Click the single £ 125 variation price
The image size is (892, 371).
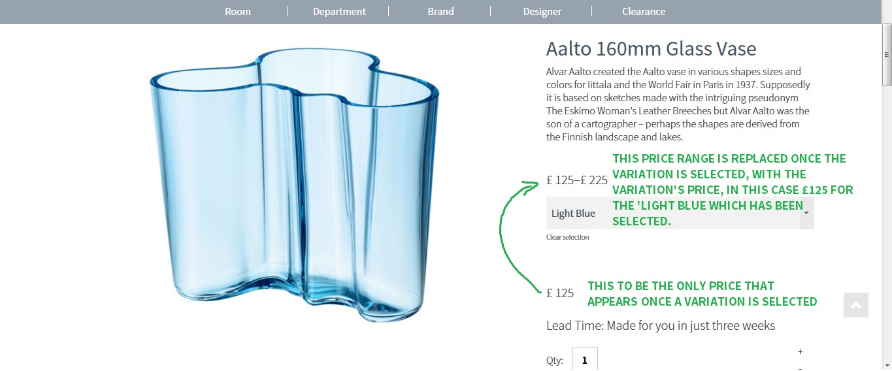(560, 293)
